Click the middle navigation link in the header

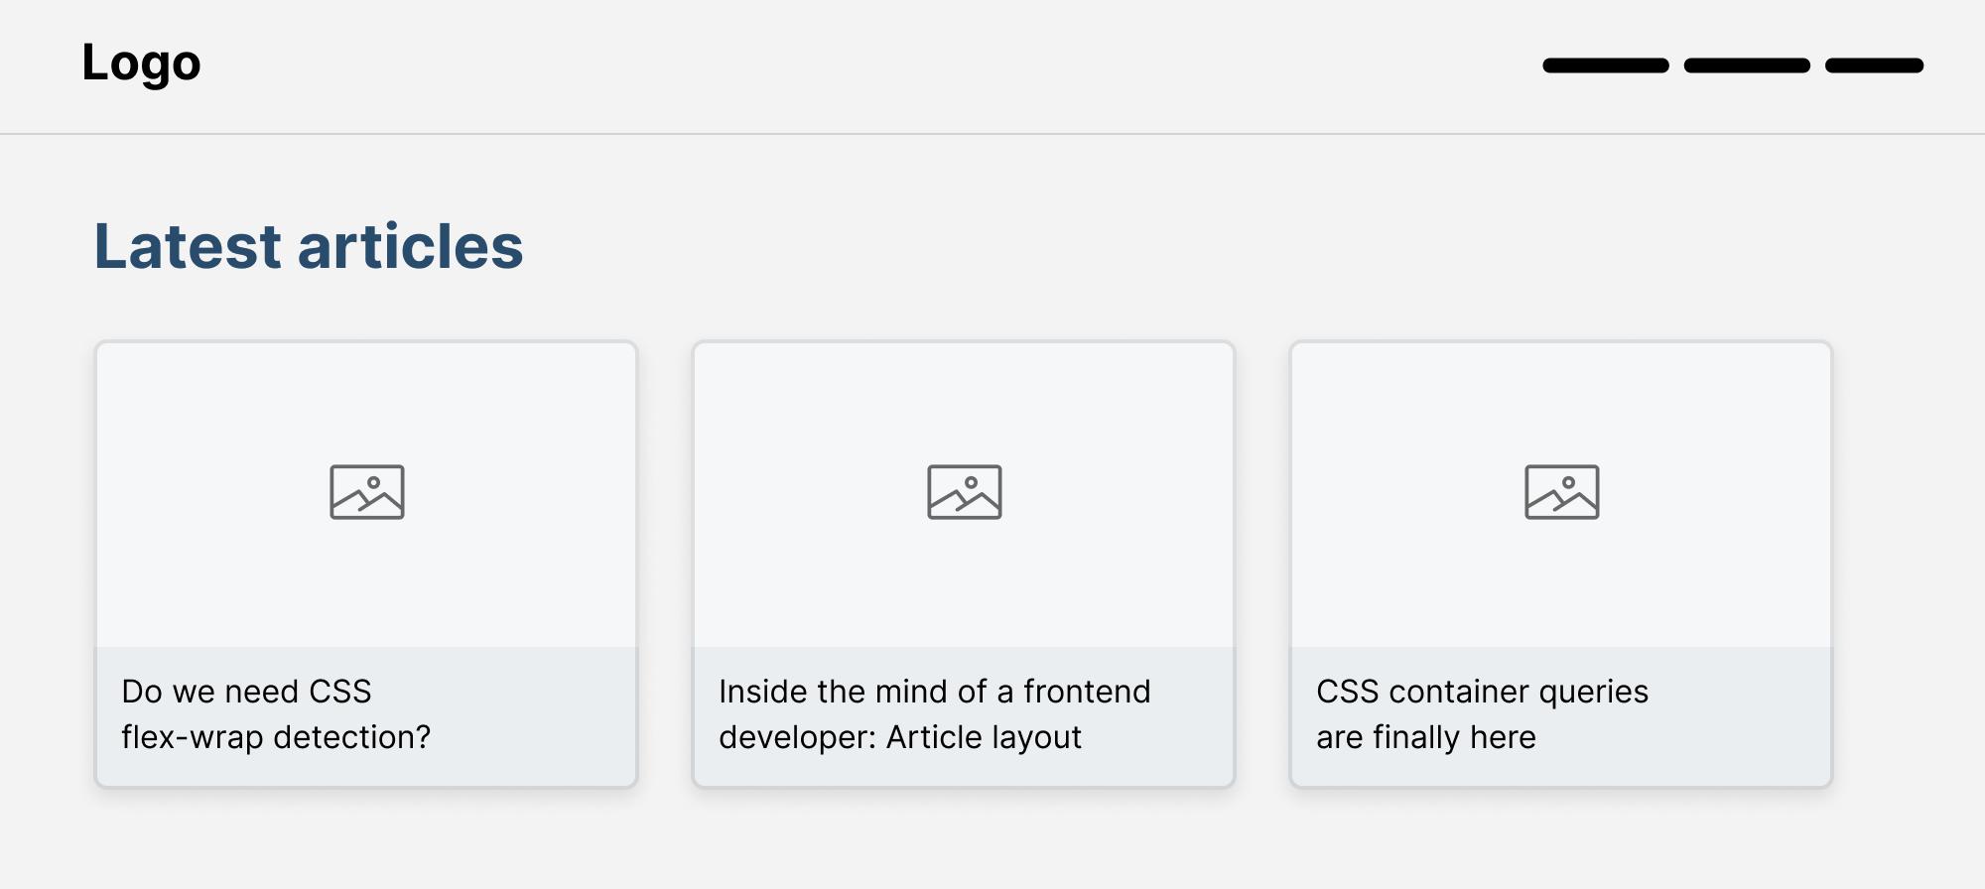(1746, 64)
